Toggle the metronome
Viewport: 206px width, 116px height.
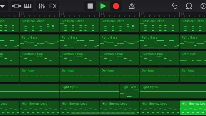tap(132, 6)
